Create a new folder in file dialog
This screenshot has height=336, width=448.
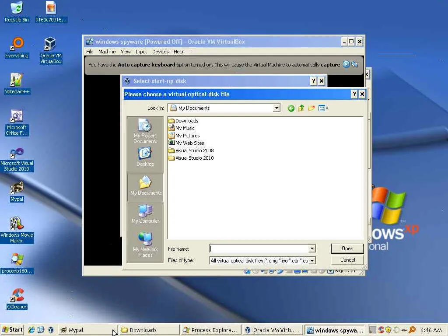coord(311,108)
